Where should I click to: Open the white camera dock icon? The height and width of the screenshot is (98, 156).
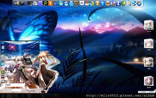[35, 3]
